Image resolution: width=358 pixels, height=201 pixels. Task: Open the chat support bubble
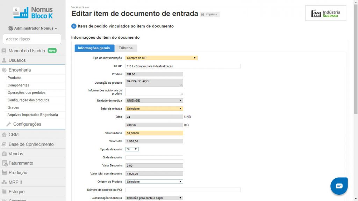coord(339,186)
